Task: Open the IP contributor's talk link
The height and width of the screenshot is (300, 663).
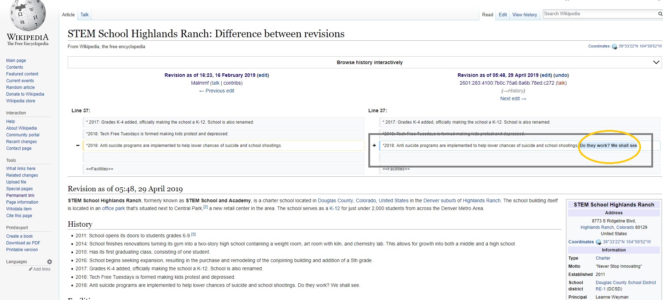Action: pyautogui.click(x=561, y=83)
